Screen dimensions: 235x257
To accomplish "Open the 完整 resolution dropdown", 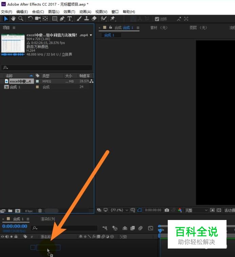I will pos(196,210).
